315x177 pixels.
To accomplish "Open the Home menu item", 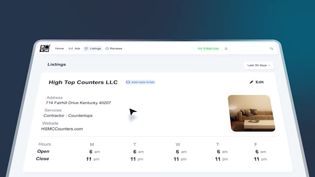I will coord(59,49).
